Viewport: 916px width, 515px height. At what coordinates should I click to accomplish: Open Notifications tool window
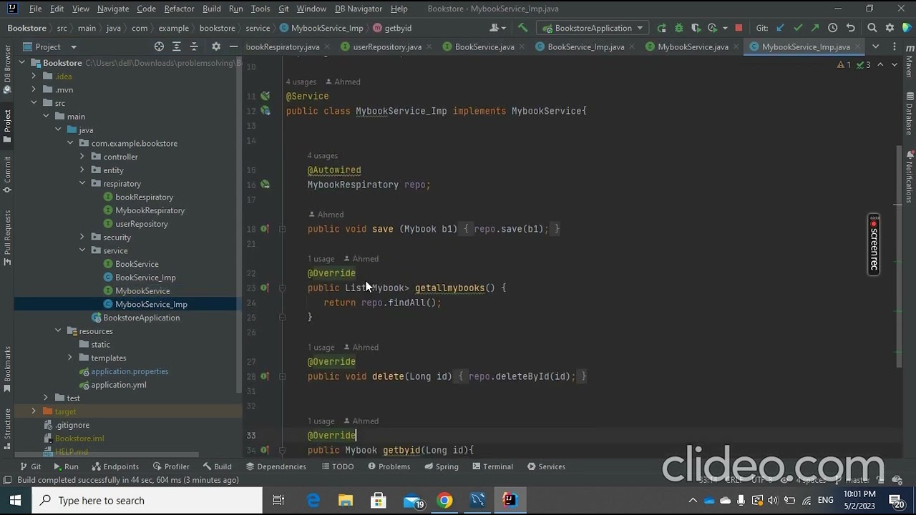click(x=910, y=177)
